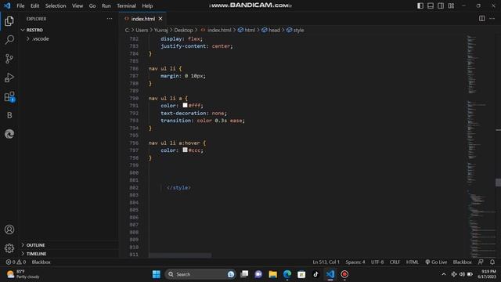Open the Manage settings gear

click(9, 248)
